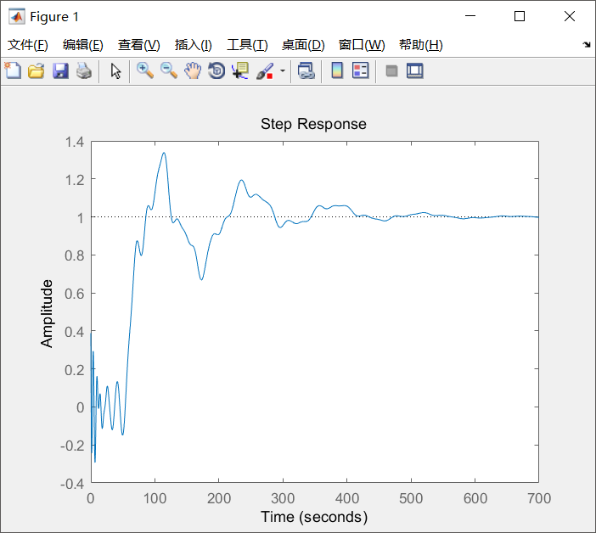Select the Zoom In magnifier tool
596x533 pixels.
point(145,70)
